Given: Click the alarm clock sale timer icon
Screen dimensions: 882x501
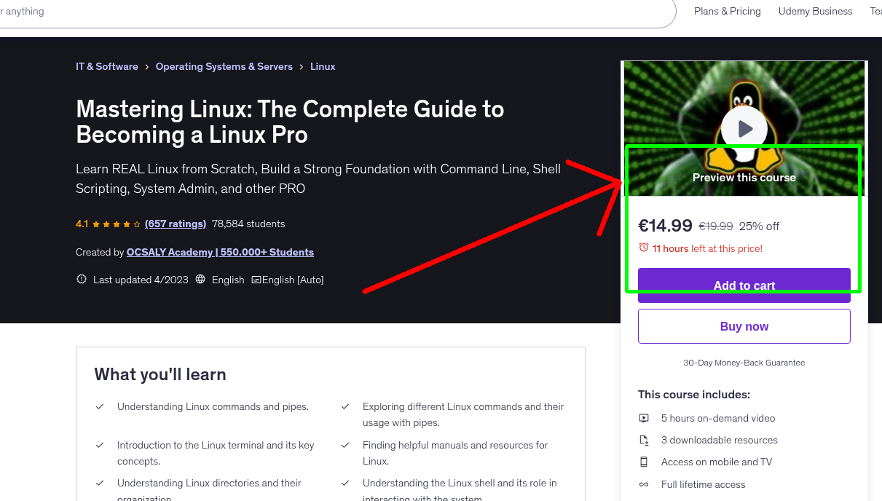Looking at the screenshot, I should 644,248.
